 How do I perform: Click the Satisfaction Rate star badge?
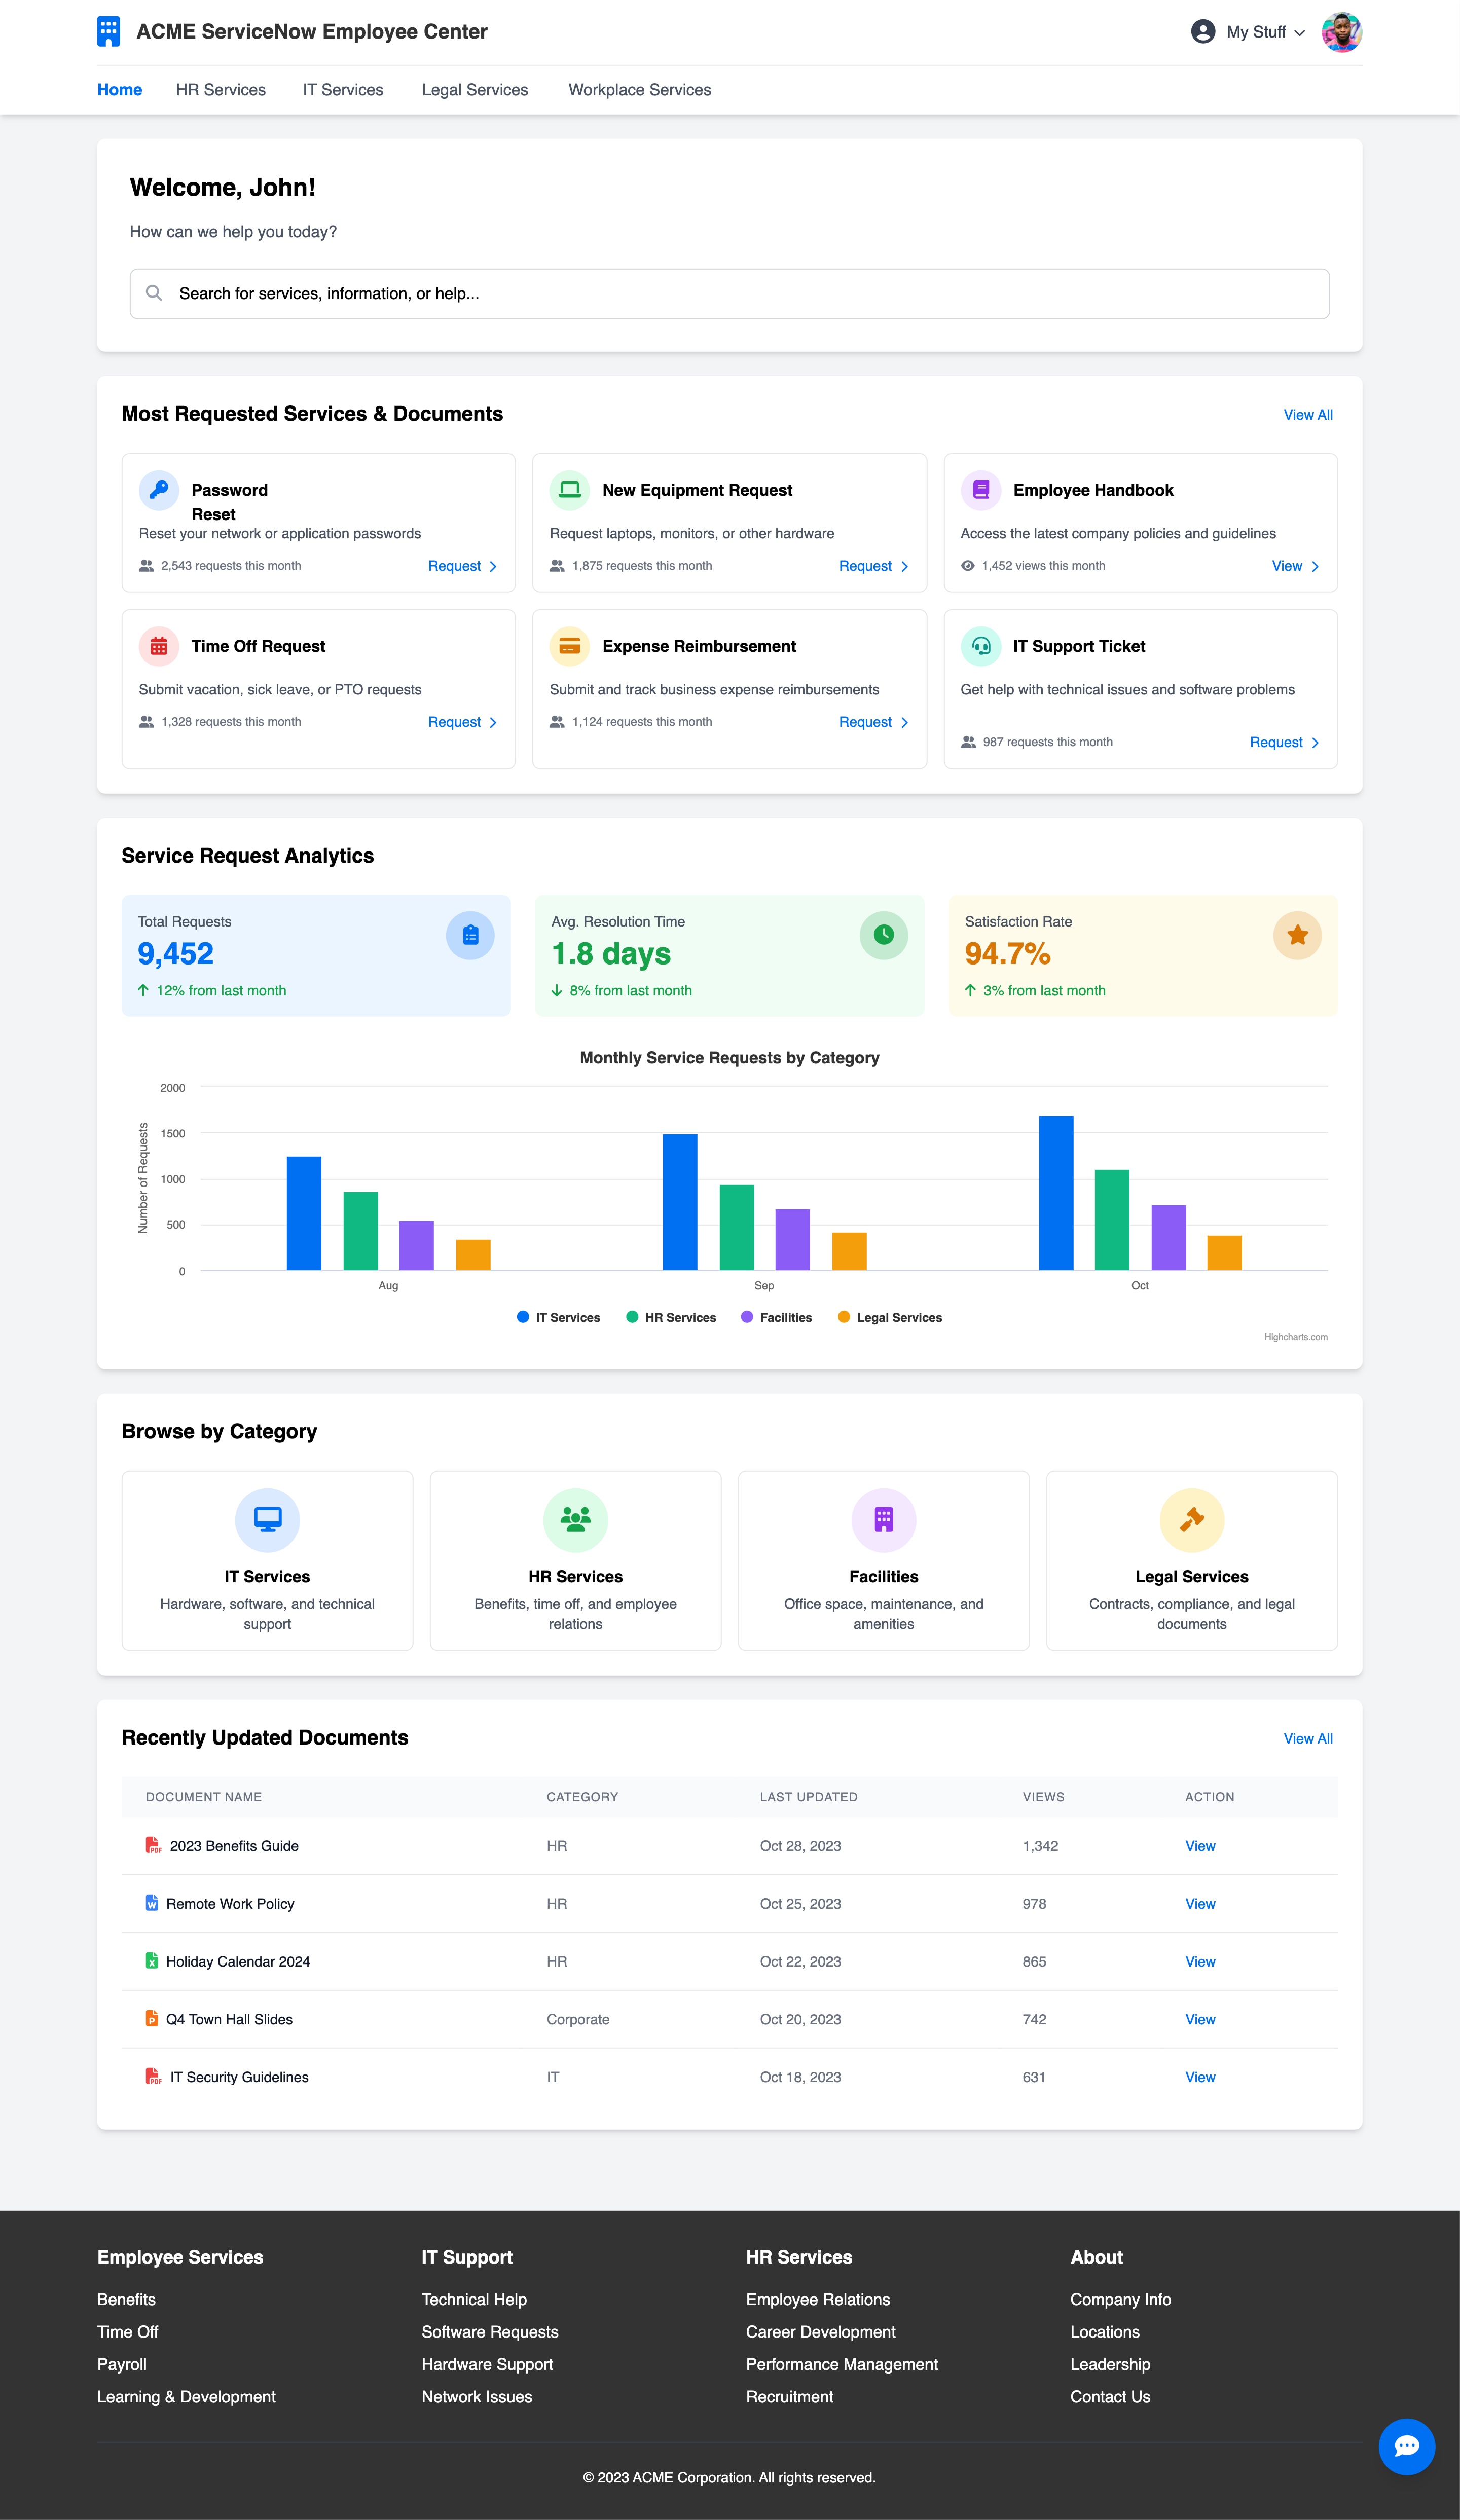[x=1297, y=935]
